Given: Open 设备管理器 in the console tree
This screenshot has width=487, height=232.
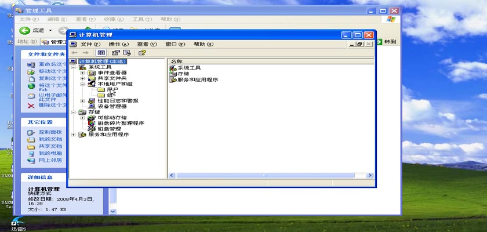Looking at the screenshot, I should point(112,106).
